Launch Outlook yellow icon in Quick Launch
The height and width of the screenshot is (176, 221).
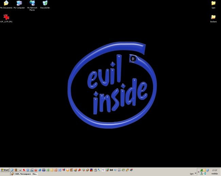tap(52, 170)
